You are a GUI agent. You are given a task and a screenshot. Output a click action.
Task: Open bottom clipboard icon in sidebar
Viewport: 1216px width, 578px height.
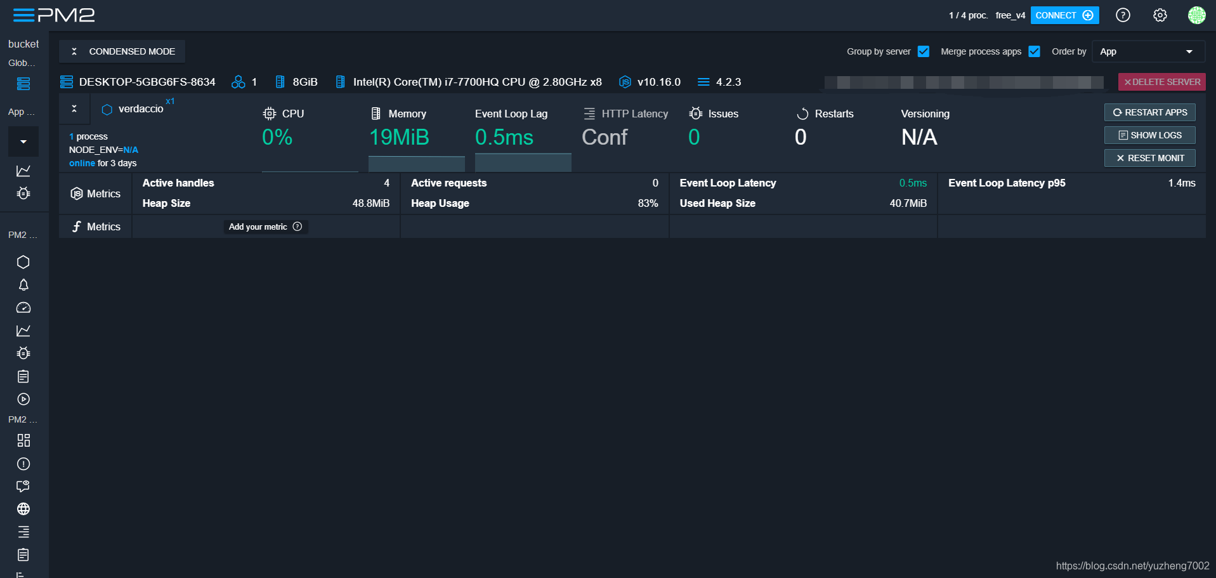coord(23,555)
